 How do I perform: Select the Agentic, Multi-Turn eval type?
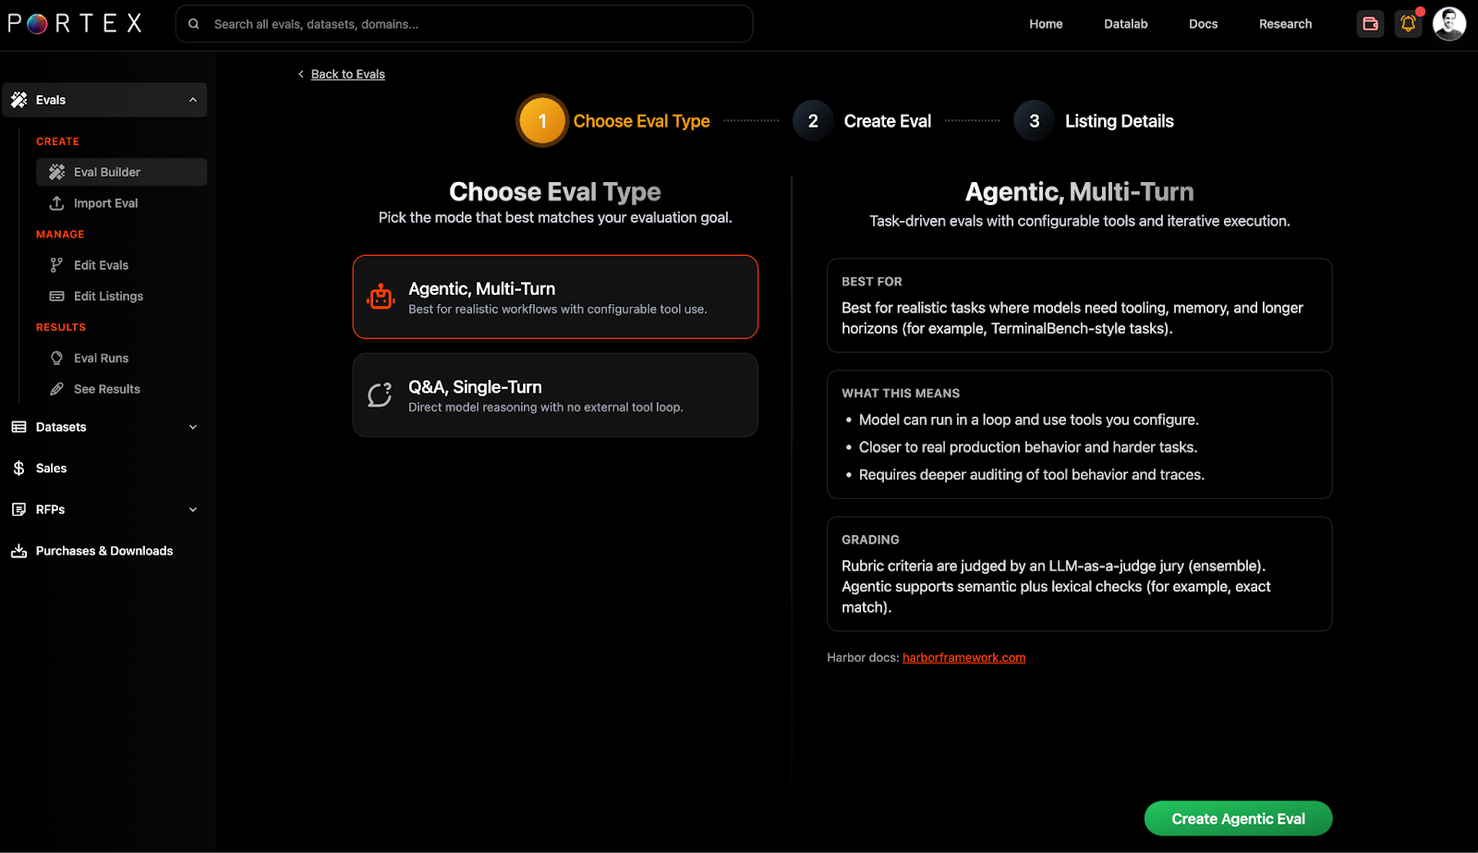555,297
